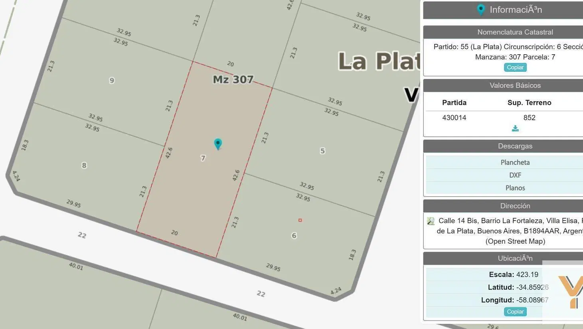583x329 pixels.
Task: Select parcel 8 on the map
Action: click(x=84, y=165)
